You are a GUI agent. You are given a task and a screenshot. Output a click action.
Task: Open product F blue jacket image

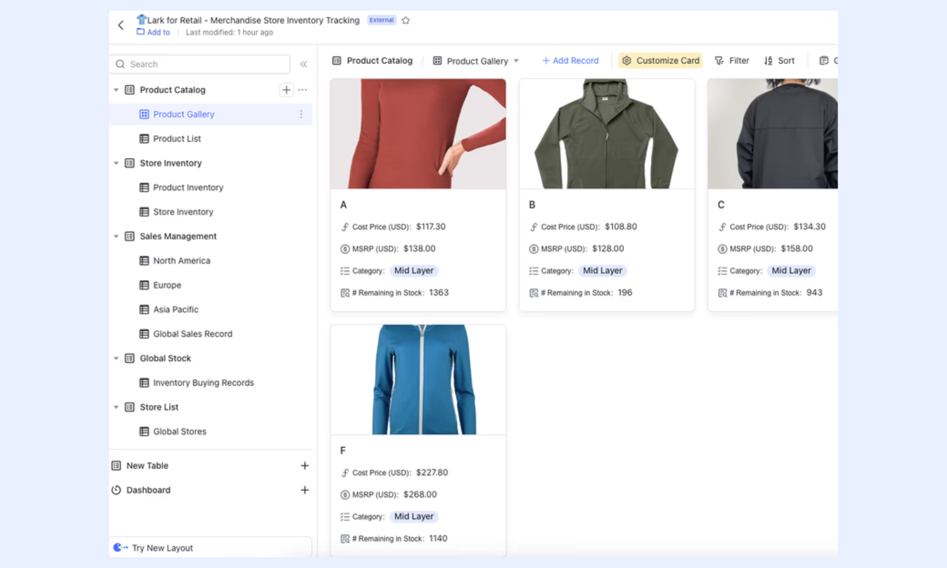[418, 380]
